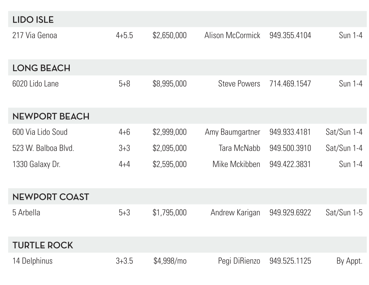Click Mike Mckibben agent name

(236, 165)
